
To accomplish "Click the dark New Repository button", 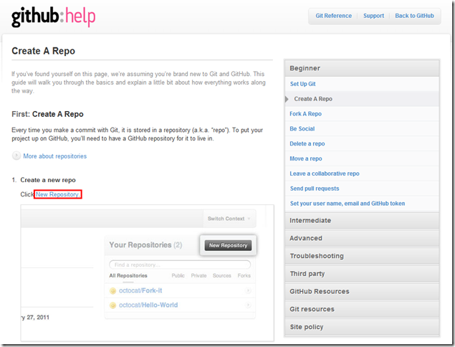I will [x=228, y=245].
